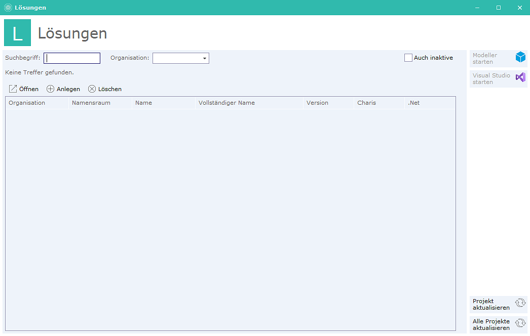Click the Anlegen button label
The width and height of the screenshot is (530, 336).
point(68,89)
